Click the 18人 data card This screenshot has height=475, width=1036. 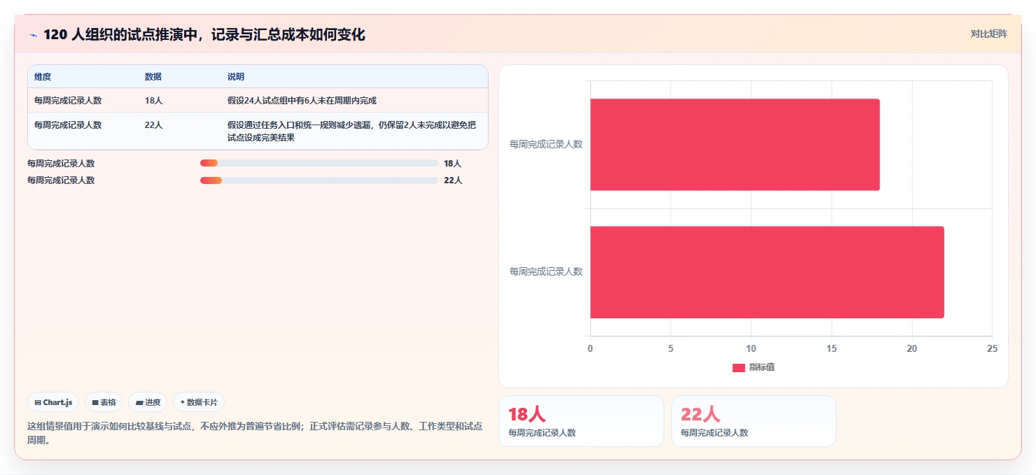[581, 421]
